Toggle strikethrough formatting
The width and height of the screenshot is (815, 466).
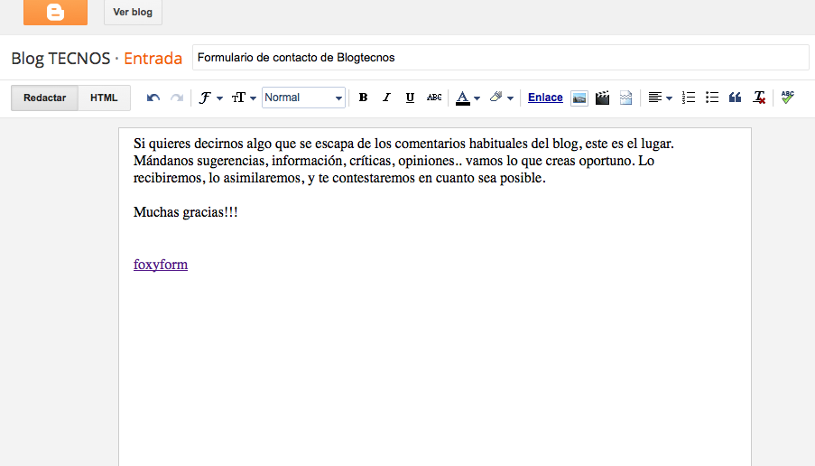(x=434, y=98)
